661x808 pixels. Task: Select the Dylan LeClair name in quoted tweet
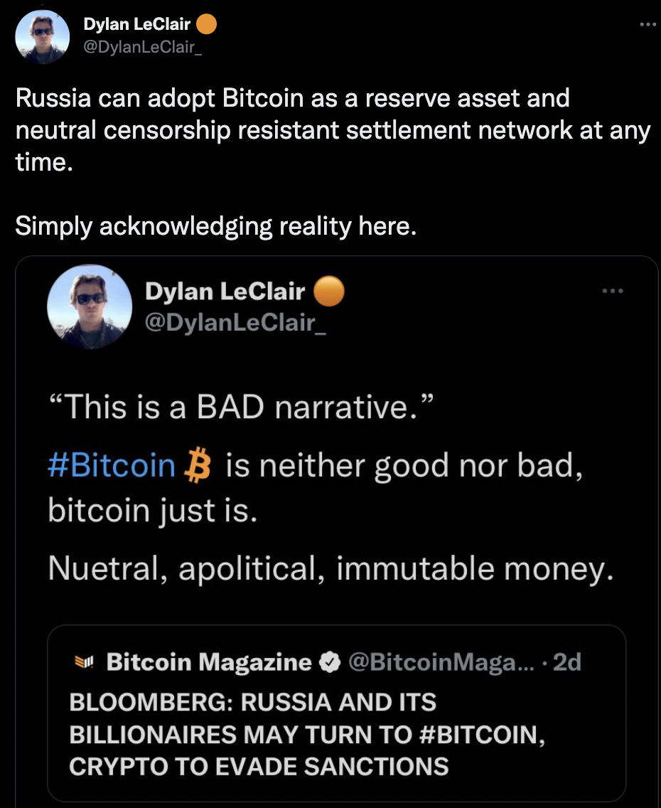click(225, 291)
